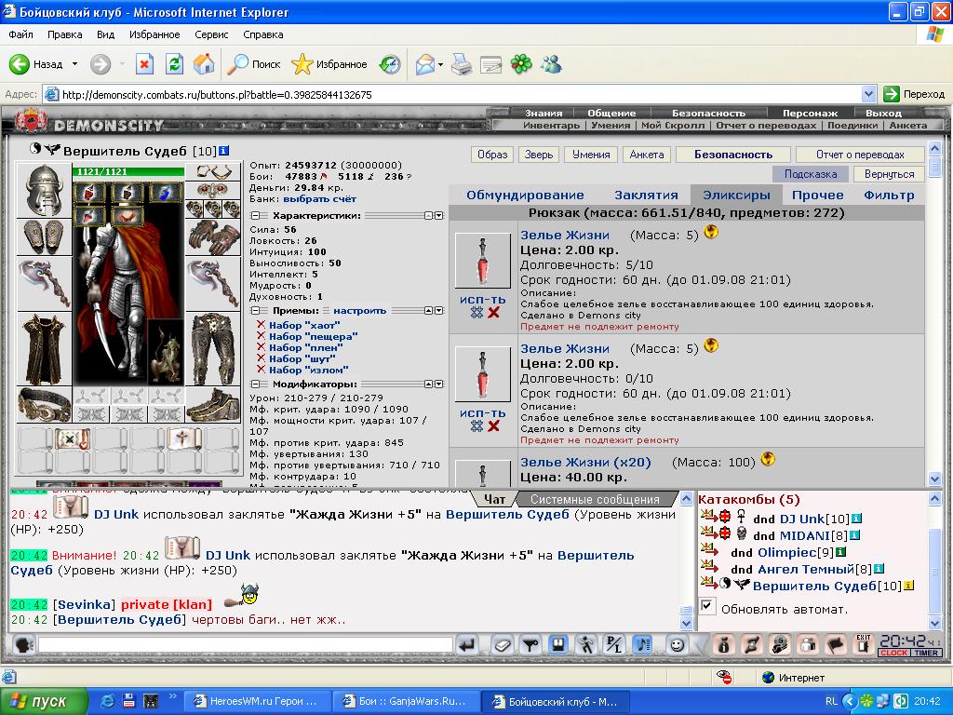This screenshot has height=715, width=953.
Task: Switch to the Заклятия tab
Action: 646,196
